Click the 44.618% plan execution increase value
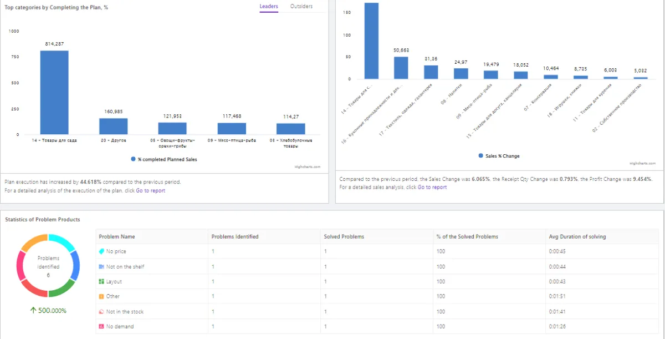Screen dimensions: 665x339 point(91,181)
